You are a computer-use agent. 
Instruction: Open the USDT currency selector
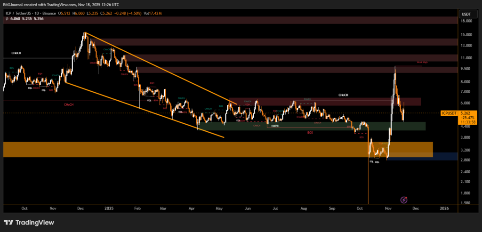(x=467, y=14)
